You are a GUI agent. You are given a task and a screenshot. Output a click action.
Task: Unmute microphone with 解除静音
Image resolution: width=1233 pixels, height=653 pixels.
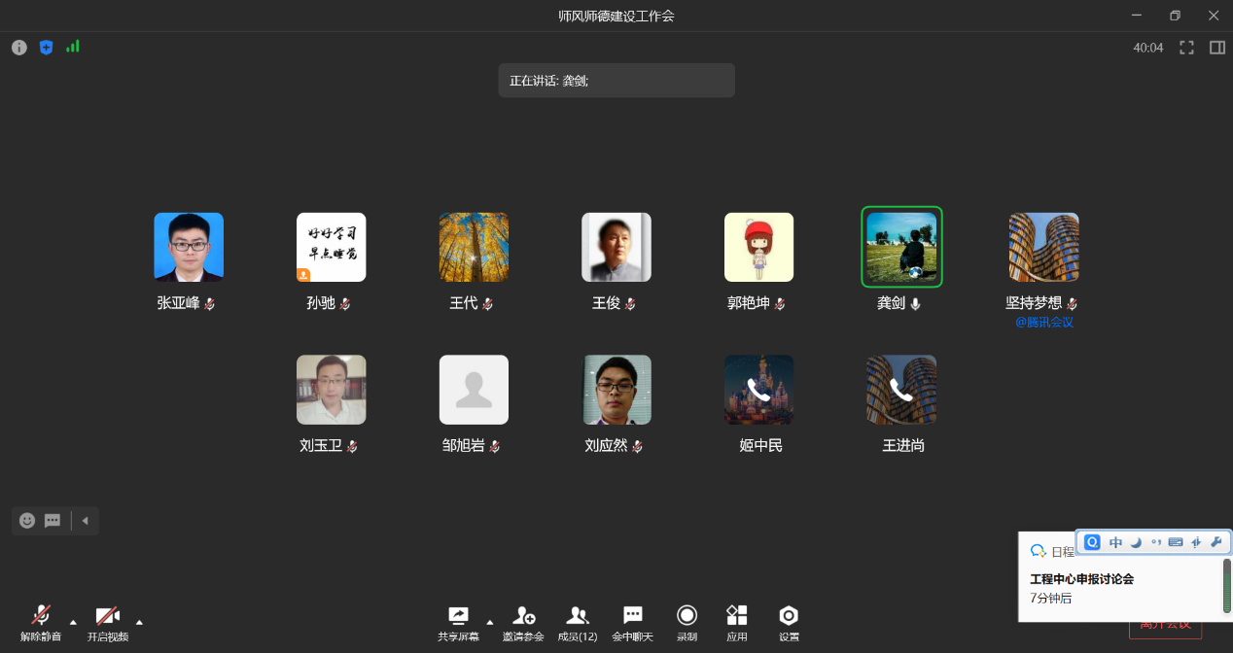coord(41,622)
